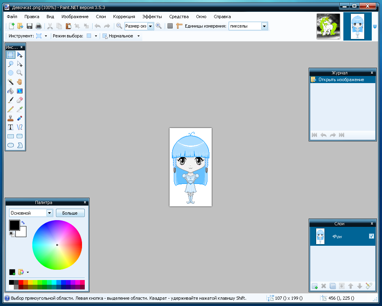Expand the Инструмент tool chooser dropdown

pos(46,36)
